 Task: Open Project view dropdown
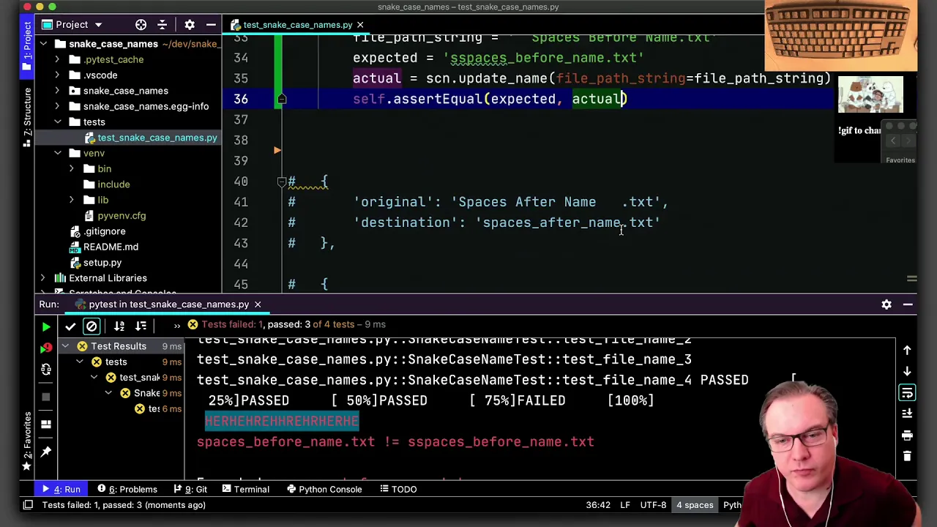[x=72, y=25]
